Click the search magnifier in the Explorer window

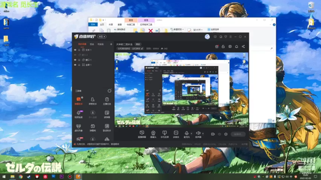[x=272, y=48]
